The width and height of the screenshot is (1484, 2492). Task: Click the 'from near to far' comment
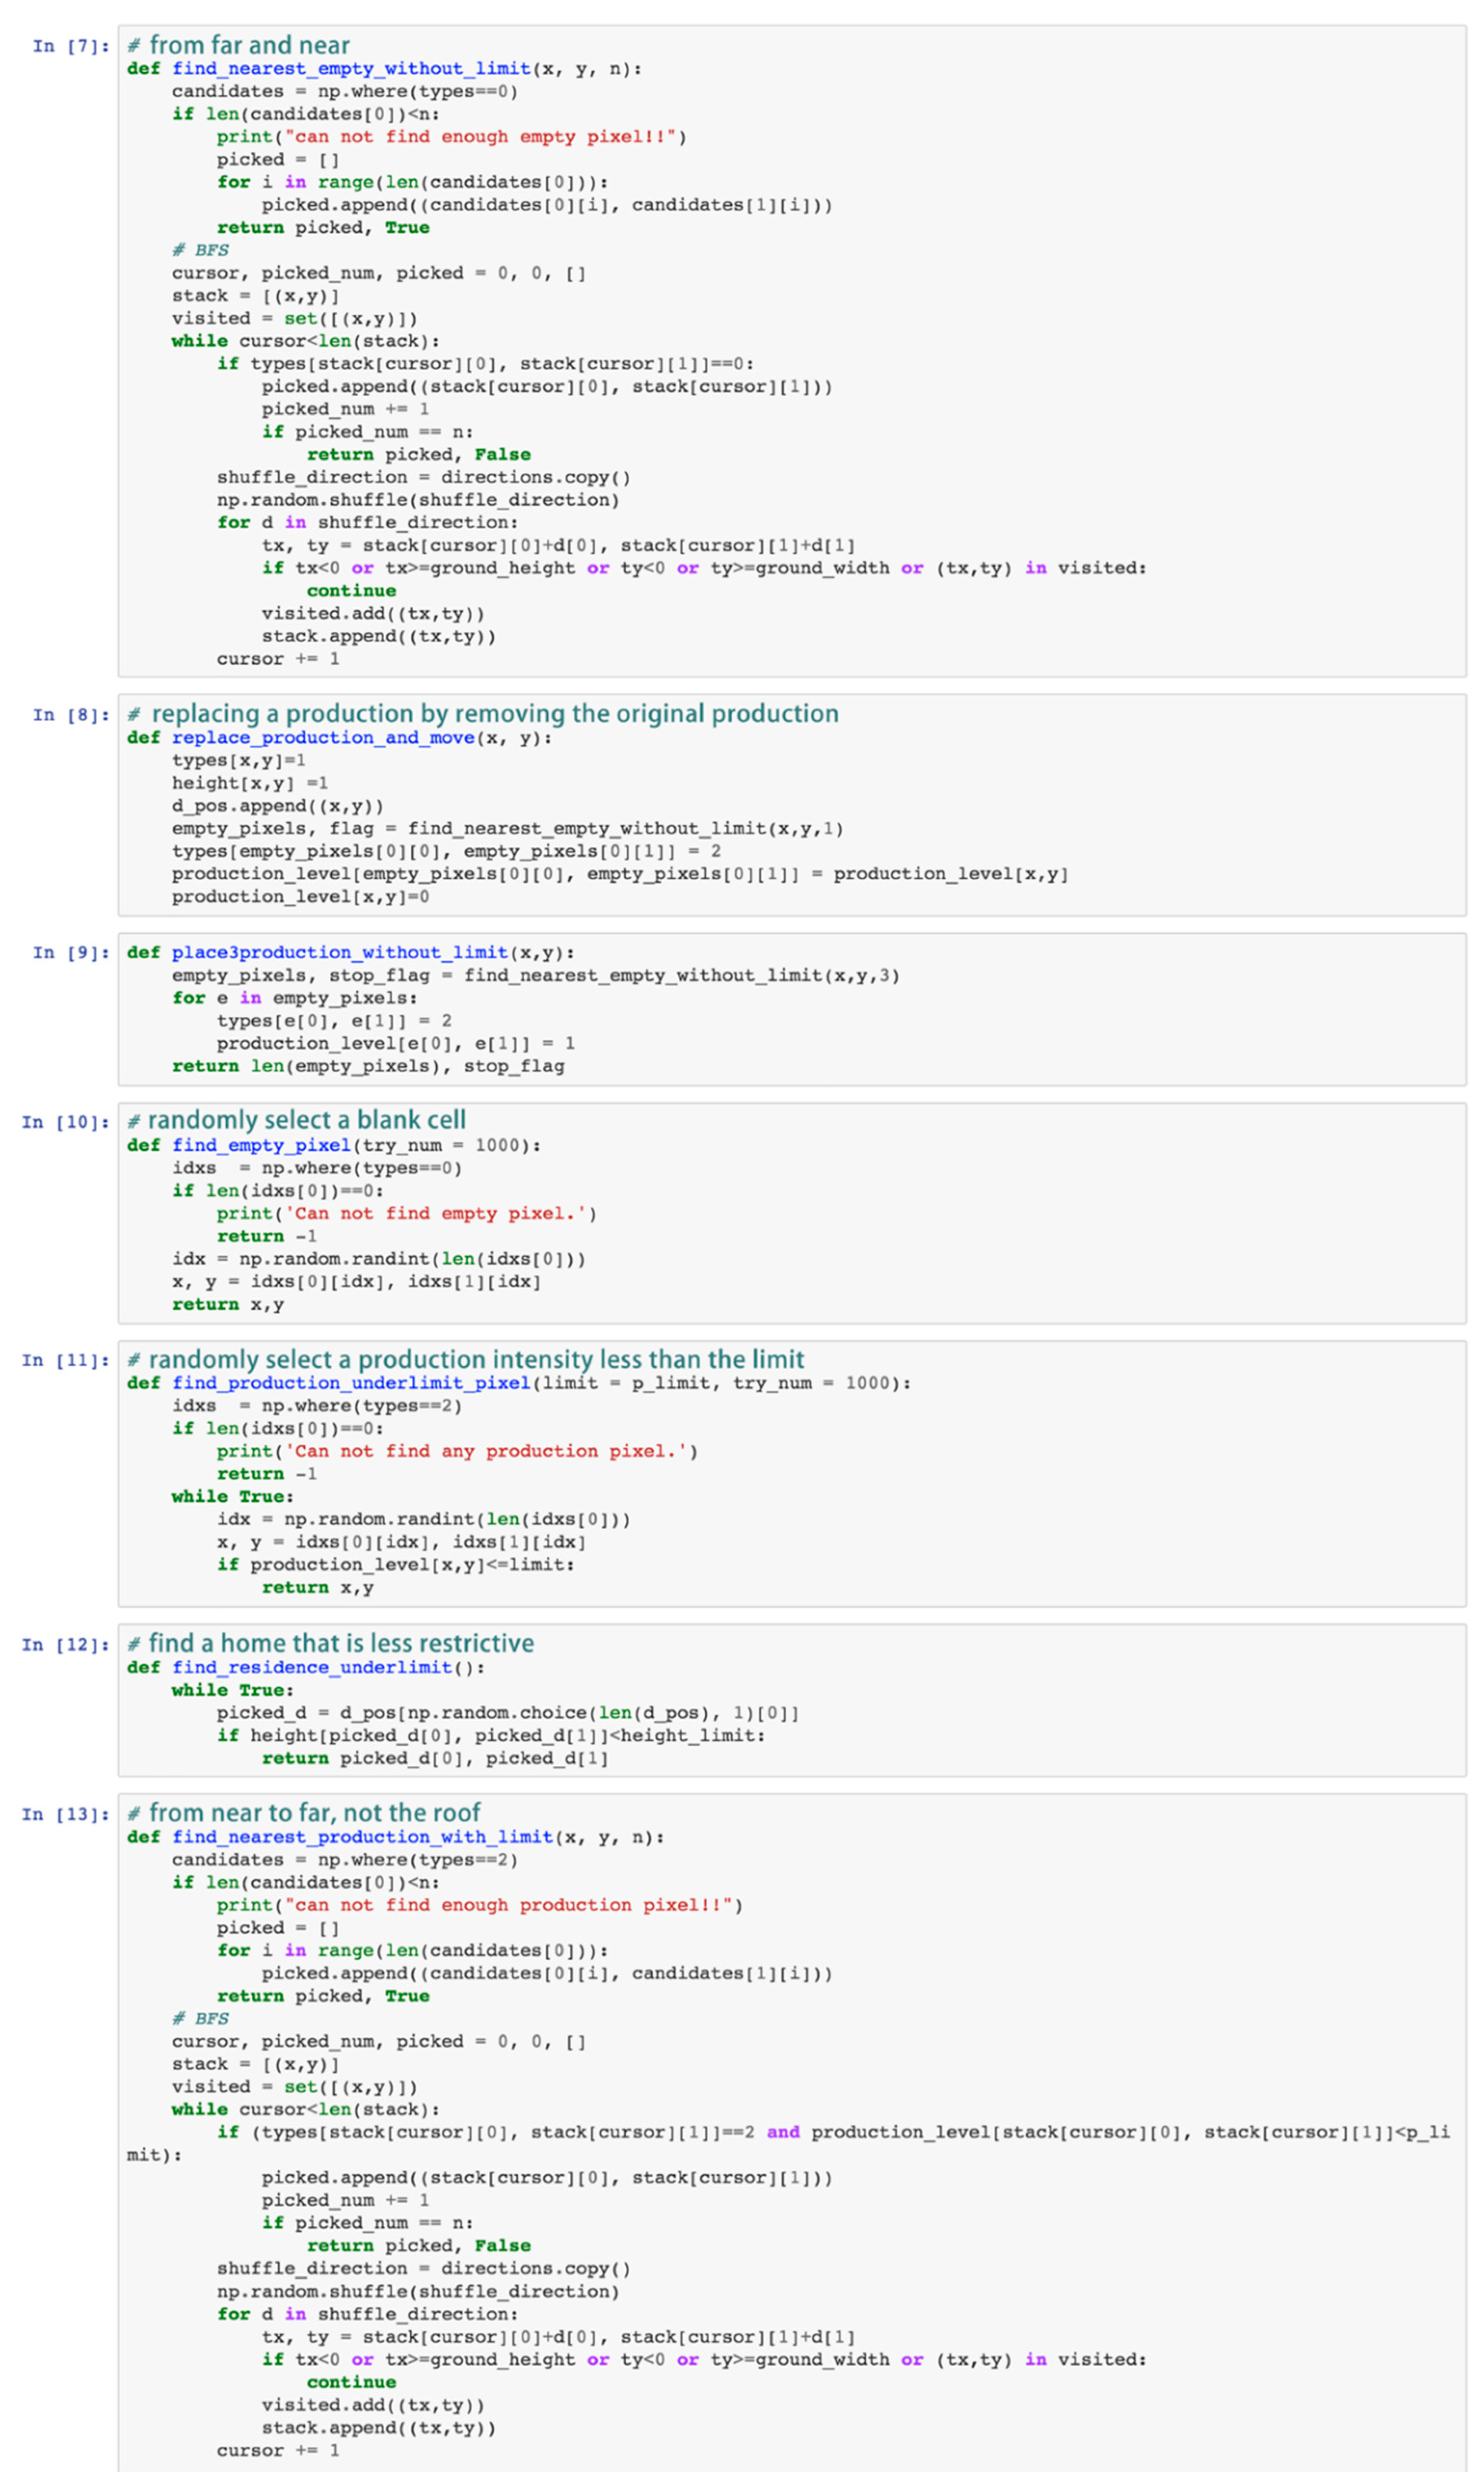click(314, 1812)
